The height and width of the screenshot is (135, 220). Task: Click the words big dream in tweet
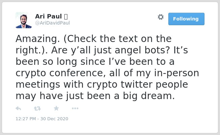[x=149, y=96]
